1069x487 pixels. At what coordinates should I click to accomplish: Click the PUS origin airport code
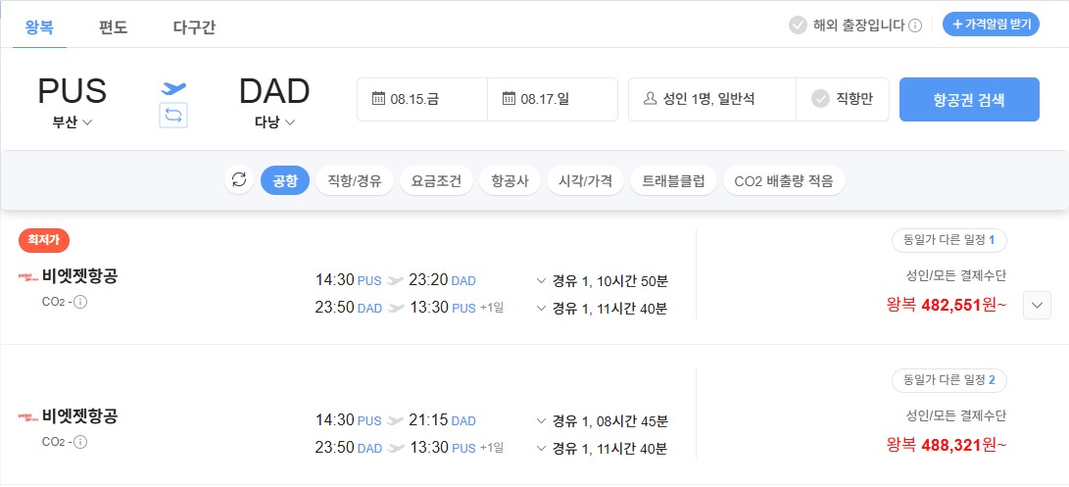coord(73,91)
